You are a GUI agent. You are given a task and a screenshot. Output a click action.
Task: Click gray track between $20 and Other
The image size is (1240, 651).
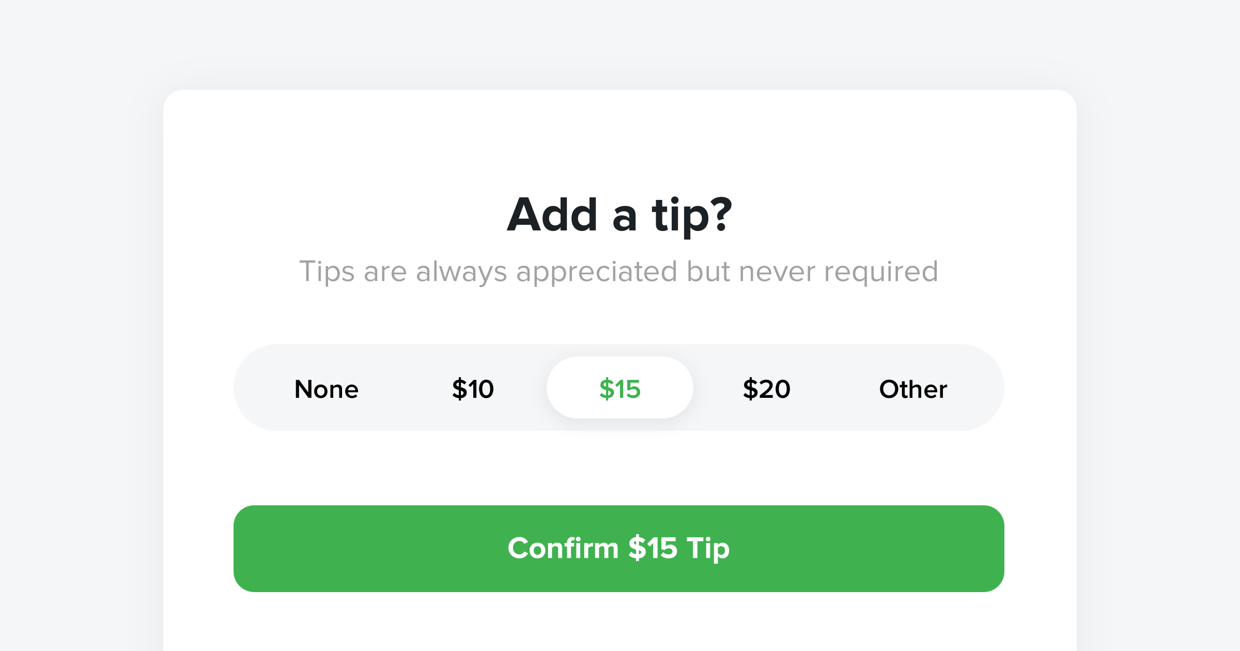point(835,388)
